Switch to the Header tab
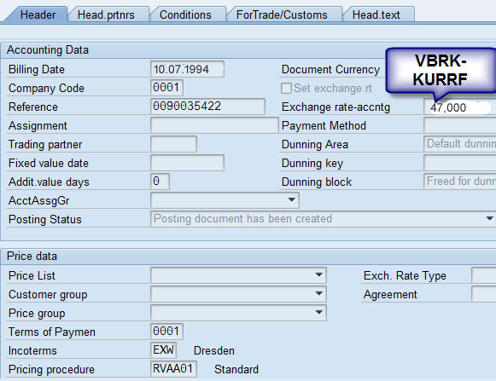The height and width of the screenshot is (381, 496). [38, 14]
